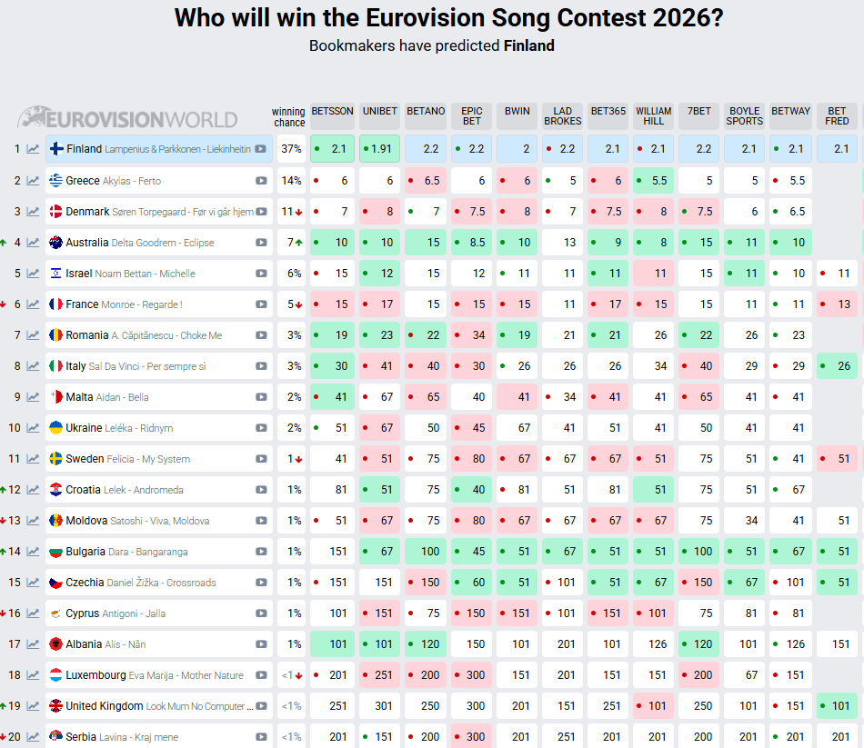Play the video for Italy's Per sempre sì
This screenshot has width=864, height=748.
point(261,365)
